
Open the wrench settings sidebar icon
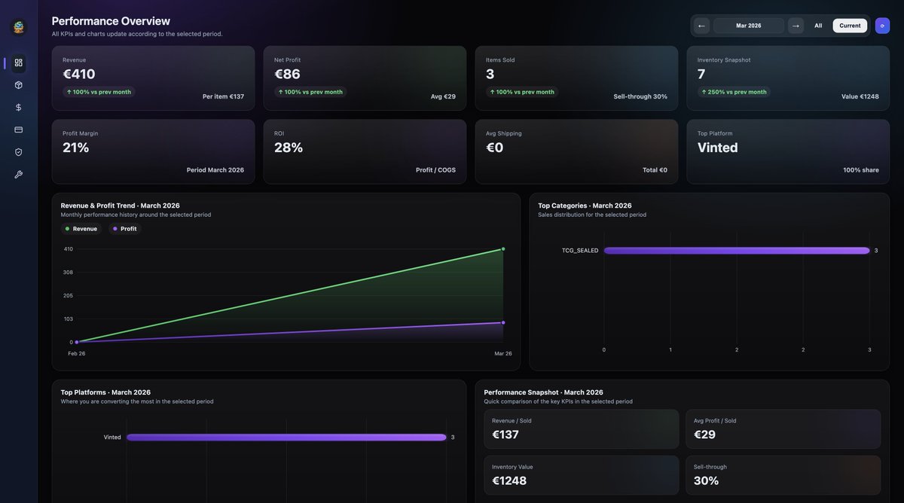[19, 174]
